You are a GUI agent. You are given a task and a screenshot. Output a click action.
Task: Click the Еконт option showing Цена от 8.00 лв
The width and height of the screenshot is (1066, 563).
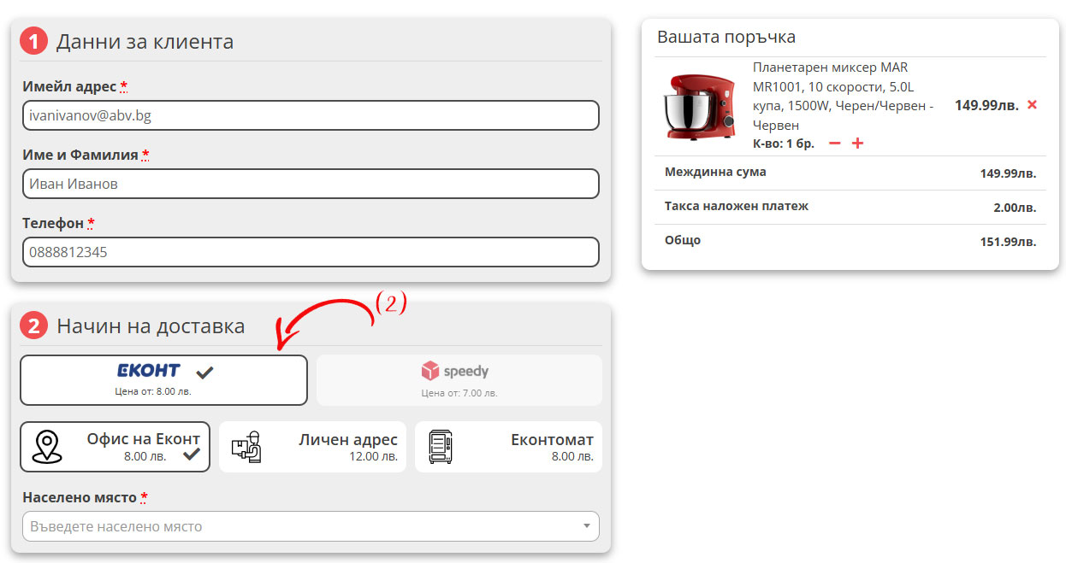coord(163,379)
